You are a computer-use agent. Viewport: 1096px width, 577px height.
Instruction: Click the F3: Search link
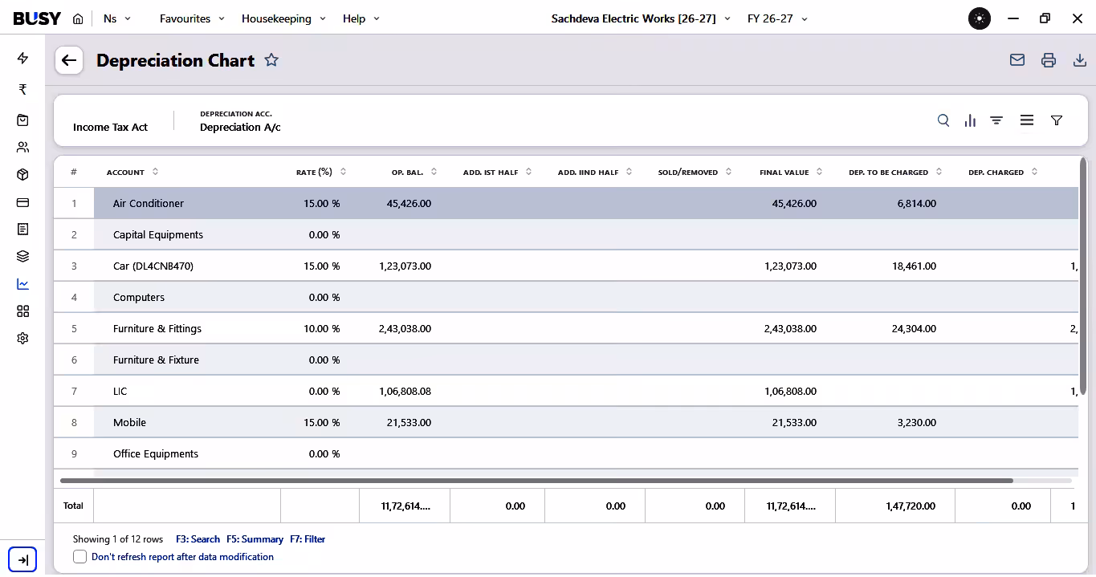pos(198,539)
